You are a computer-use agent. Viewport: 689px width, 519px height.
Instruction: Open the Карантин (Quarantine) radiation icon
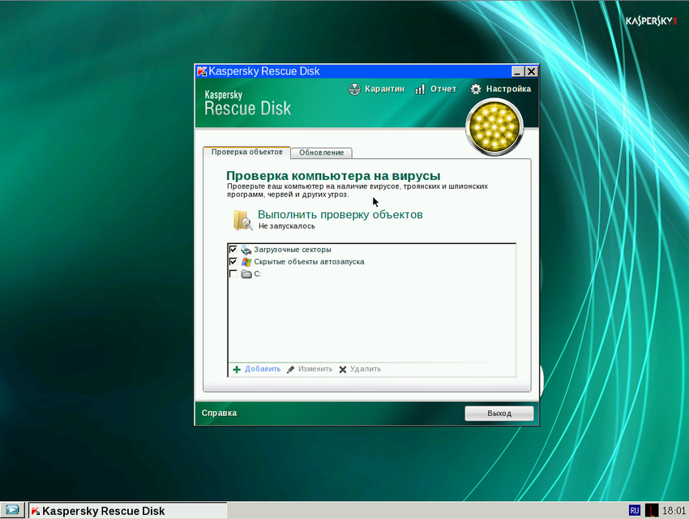(x=354, y=89)
